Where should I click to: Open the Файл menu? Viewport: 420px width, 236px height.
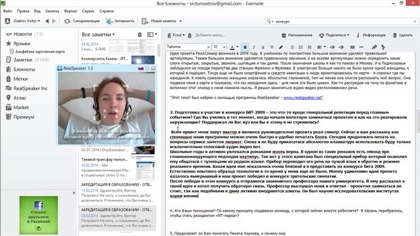7,11
